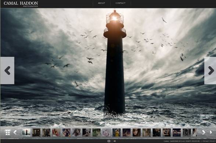The height and width of the screenshot is (143, 216).
Task: Start slideshow with the small play triangle
Action: (x=211, y=132)
